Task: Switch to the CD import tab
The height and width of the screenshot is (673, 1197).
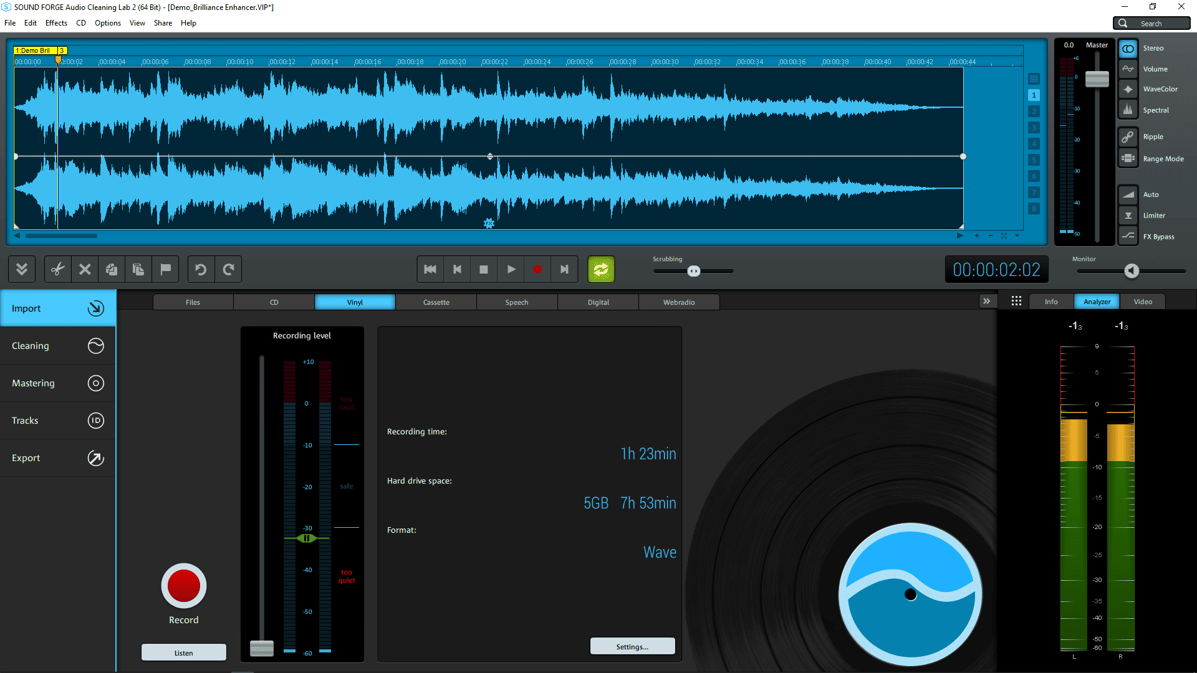Action: (274, 302)
